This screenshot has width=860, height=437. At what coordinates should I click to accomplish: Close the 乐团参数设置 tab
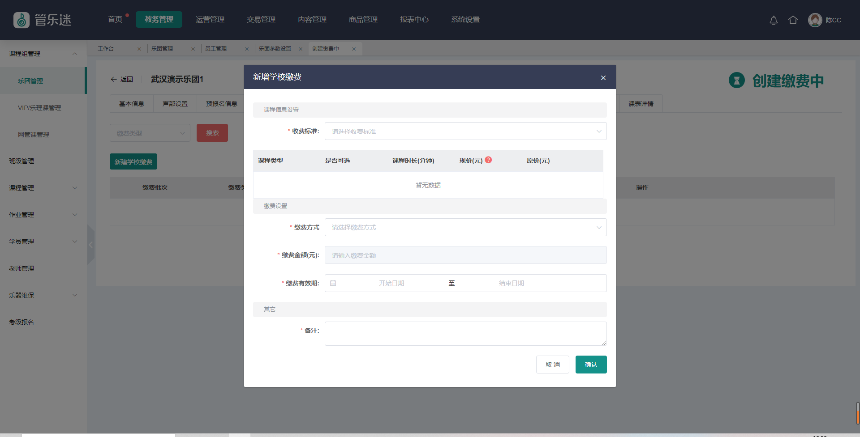coord(301,49)
